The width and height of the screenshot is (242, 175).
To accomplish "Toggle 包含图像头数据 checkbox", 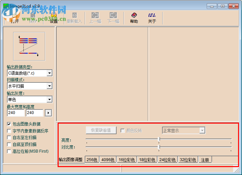I will [9, 124].
